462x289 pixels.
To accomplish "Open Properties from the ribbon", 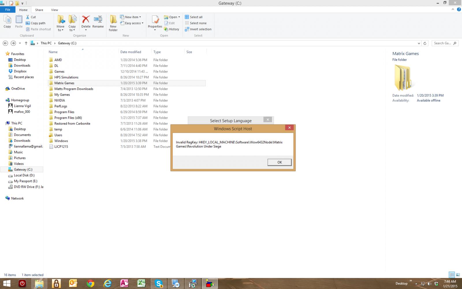I will (155, 22).
